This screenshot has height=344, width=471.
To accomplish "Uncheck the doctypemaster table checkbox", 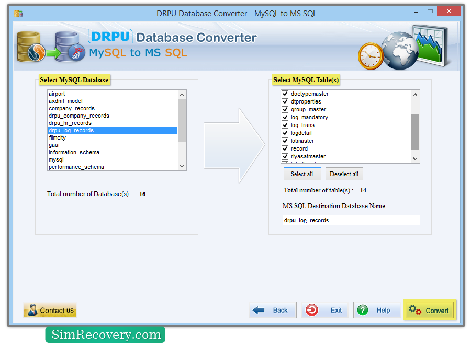I will click(285, 94).
